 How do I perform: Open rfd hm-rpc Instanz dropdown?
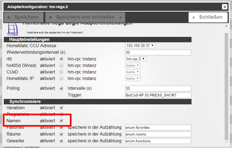[x=136, y=59]
